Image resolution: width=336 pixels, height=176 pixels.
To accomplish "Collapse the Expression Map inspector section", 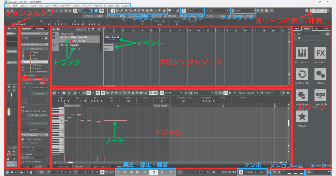I will click(23, 34).
